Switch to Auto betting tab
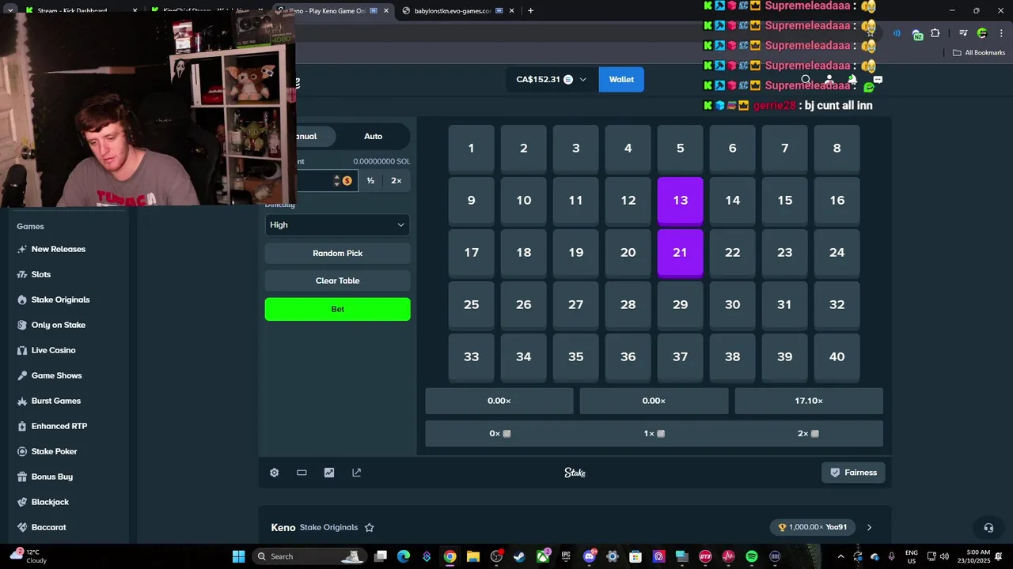Screen dimensions: 1013x569 [x=374, y=137]
